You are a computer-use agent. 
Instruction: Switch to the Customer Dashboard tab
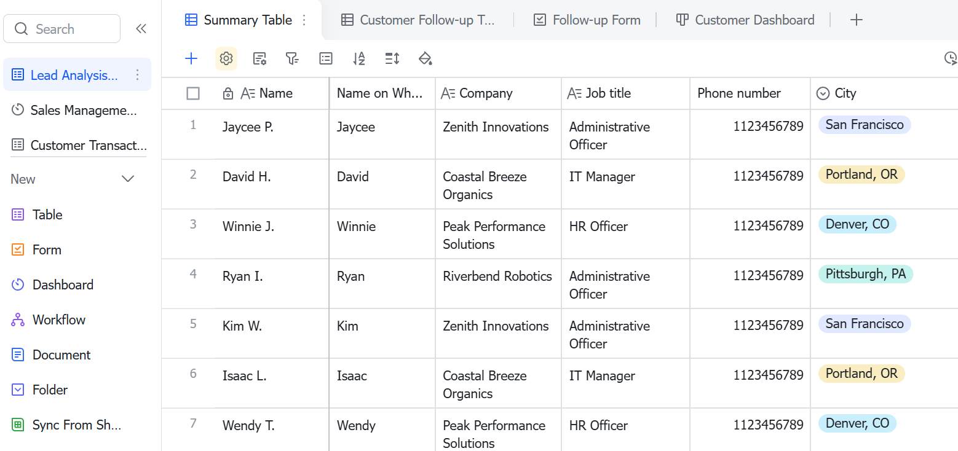coord(745,20)
